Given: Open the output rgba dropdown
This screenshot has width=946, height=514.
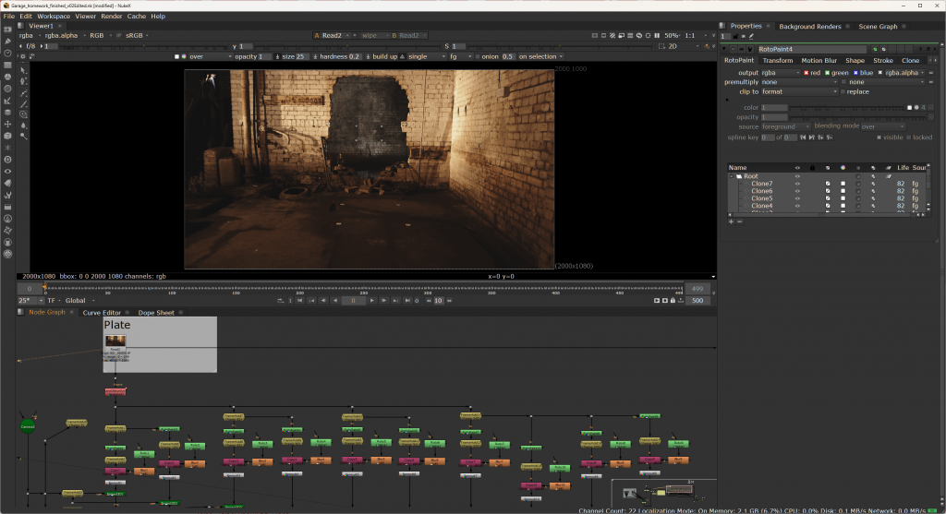Looking at the screenshot, I should [780, 73].
